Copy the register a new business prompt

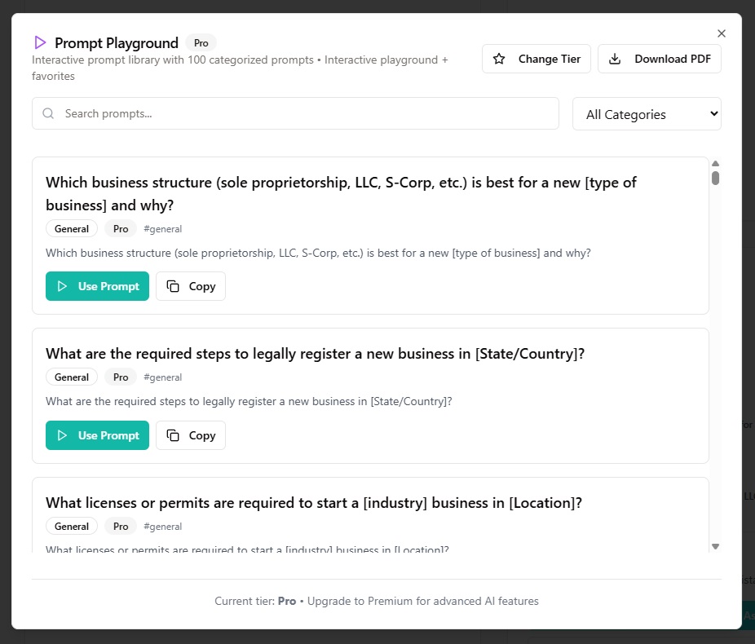click(191, 435)
